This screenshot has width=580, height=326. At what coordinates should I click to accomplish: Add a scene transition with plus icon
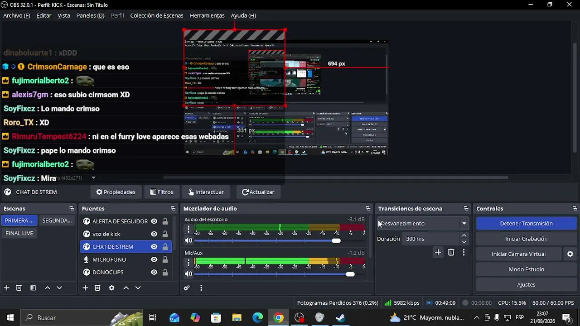(438, 253)
